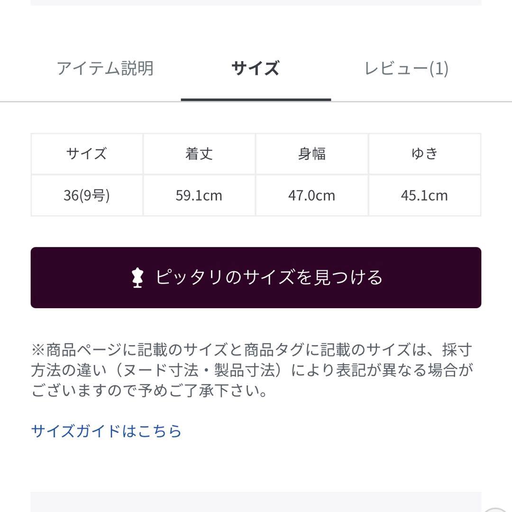Click inside the size table row
The height and width of the screenshot is (512, 512).
point(256,195)
